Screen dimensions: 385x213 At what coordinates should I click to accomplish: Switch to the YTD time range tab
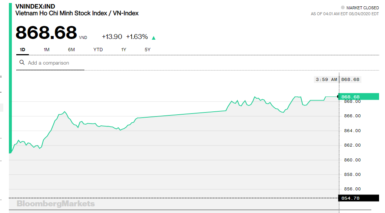click(98, 50)
